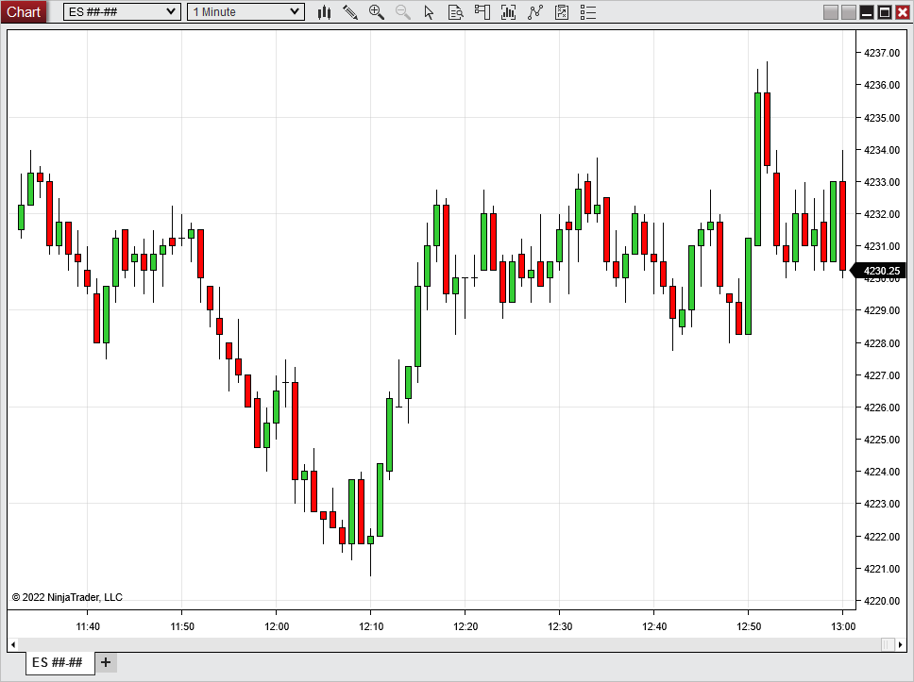Click the 12:10 time axis label
This screenshot has width=914, height=682.
coord(371,626)
